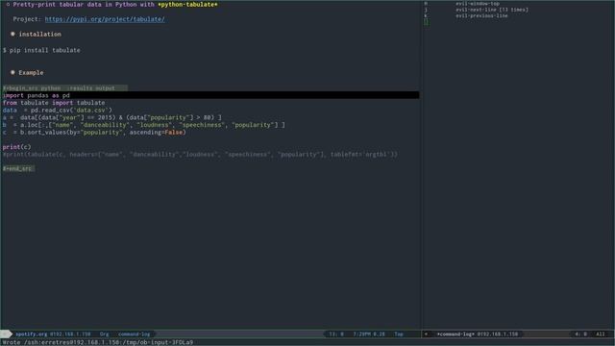Viewport: 615px width, 346px height.
Task: Click the a.loc column selection line
Action: tap(143, 125)
